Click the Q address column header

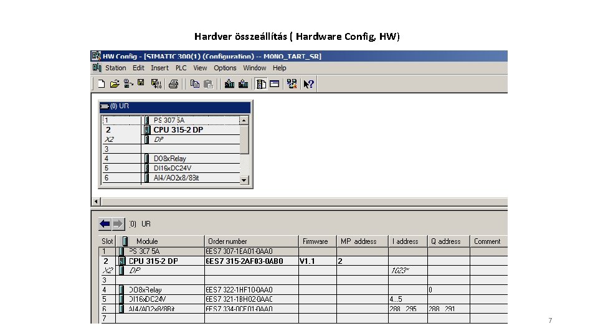(448, 241)
